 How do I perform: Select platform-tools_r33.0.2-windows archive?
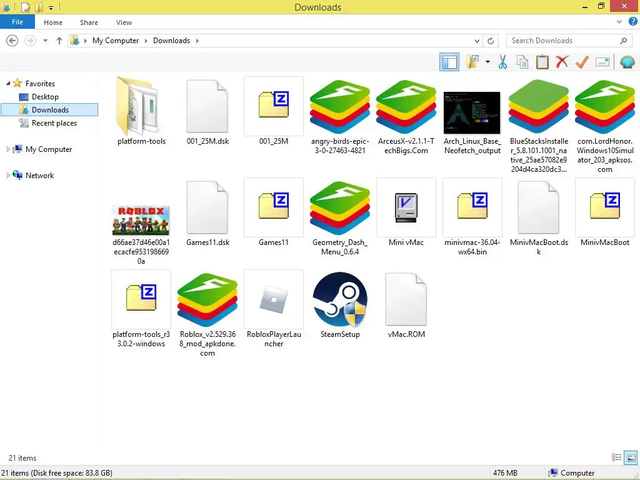click(x=141, y=309)
